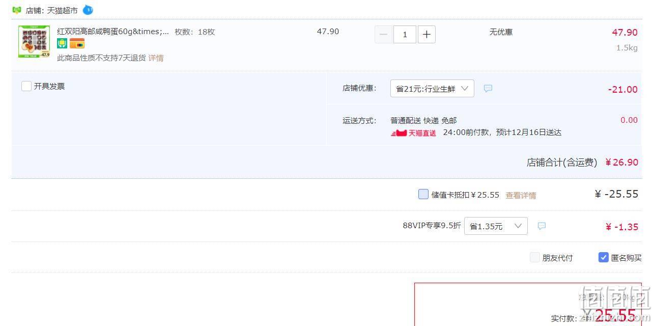This screenshot has height=326, width=655.
Task: Click the 店铺合计(含运费) label
Action: [x=562, y=162]
